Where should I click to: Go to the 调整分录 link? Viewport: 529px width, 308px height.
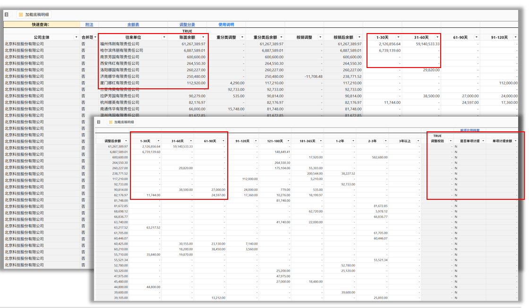click(x=187, y=25)
